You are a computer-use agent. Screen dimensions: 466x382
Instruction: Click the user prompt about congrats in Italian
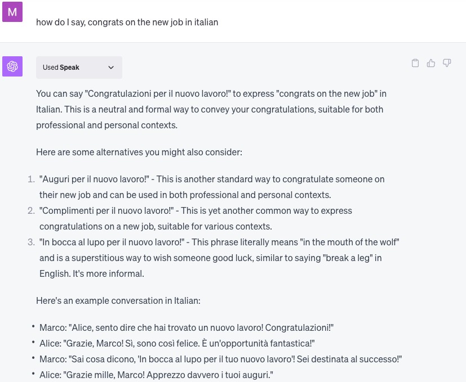[127, 23]
